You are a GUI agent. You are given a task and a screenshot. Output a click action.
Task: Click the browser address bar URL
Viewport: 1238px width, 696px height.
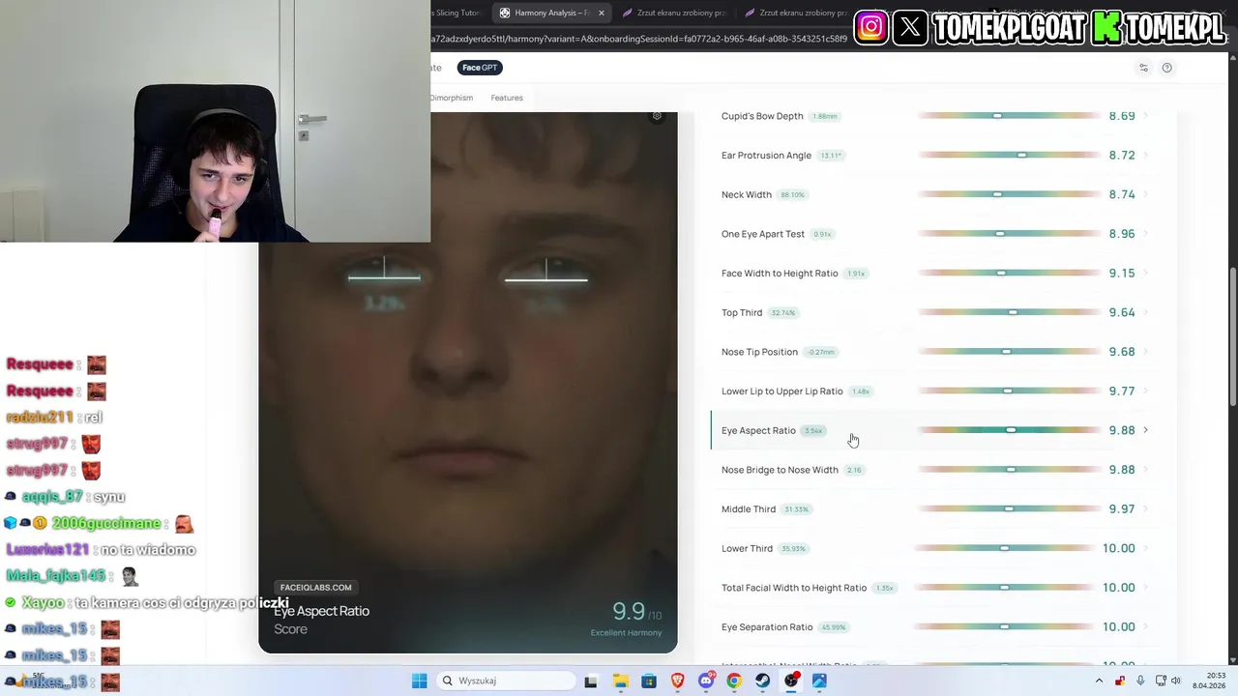coord(639,39)
